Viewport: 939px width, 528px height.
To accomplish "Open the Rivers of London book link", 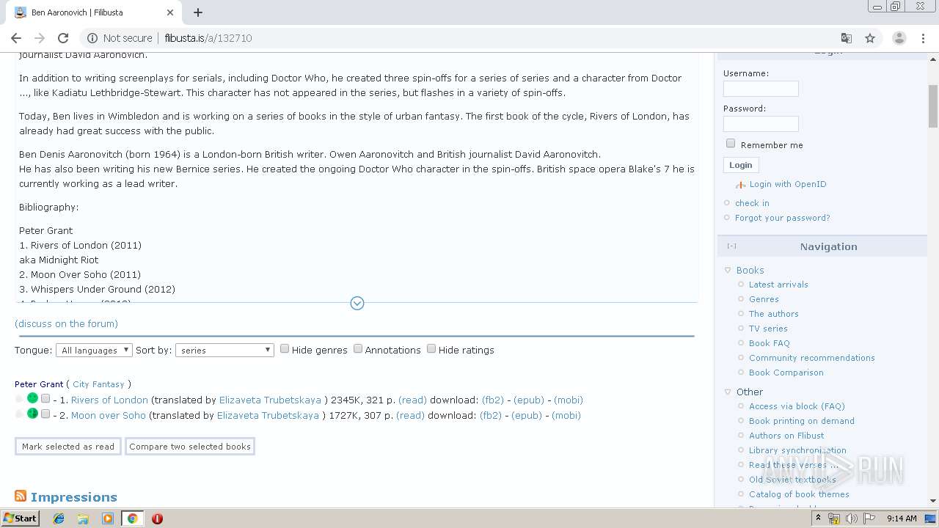I will 109,400.
